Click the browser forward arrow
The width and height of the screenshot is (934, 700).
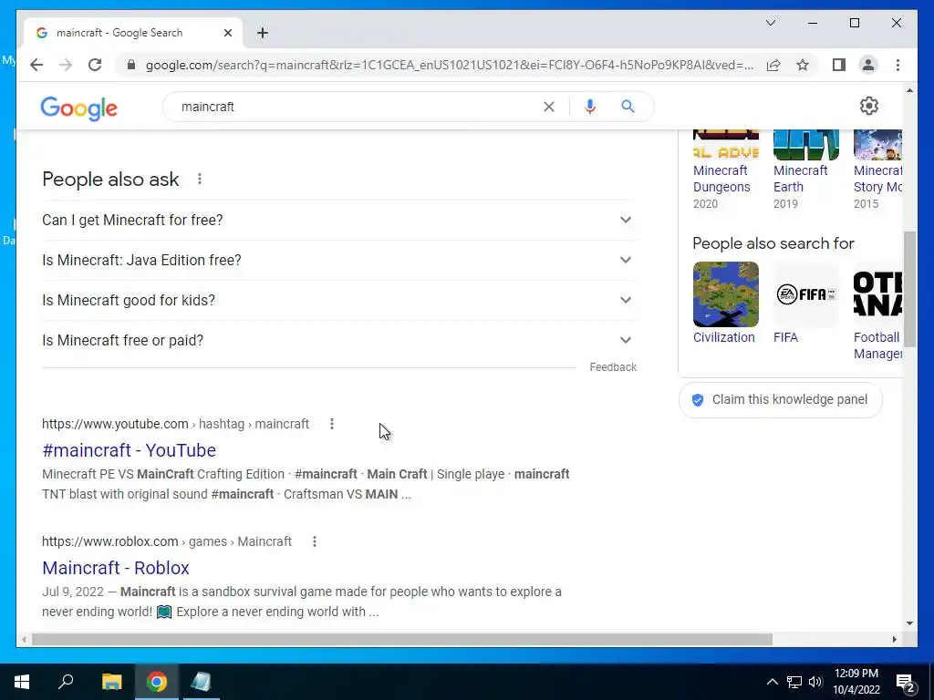66,65
